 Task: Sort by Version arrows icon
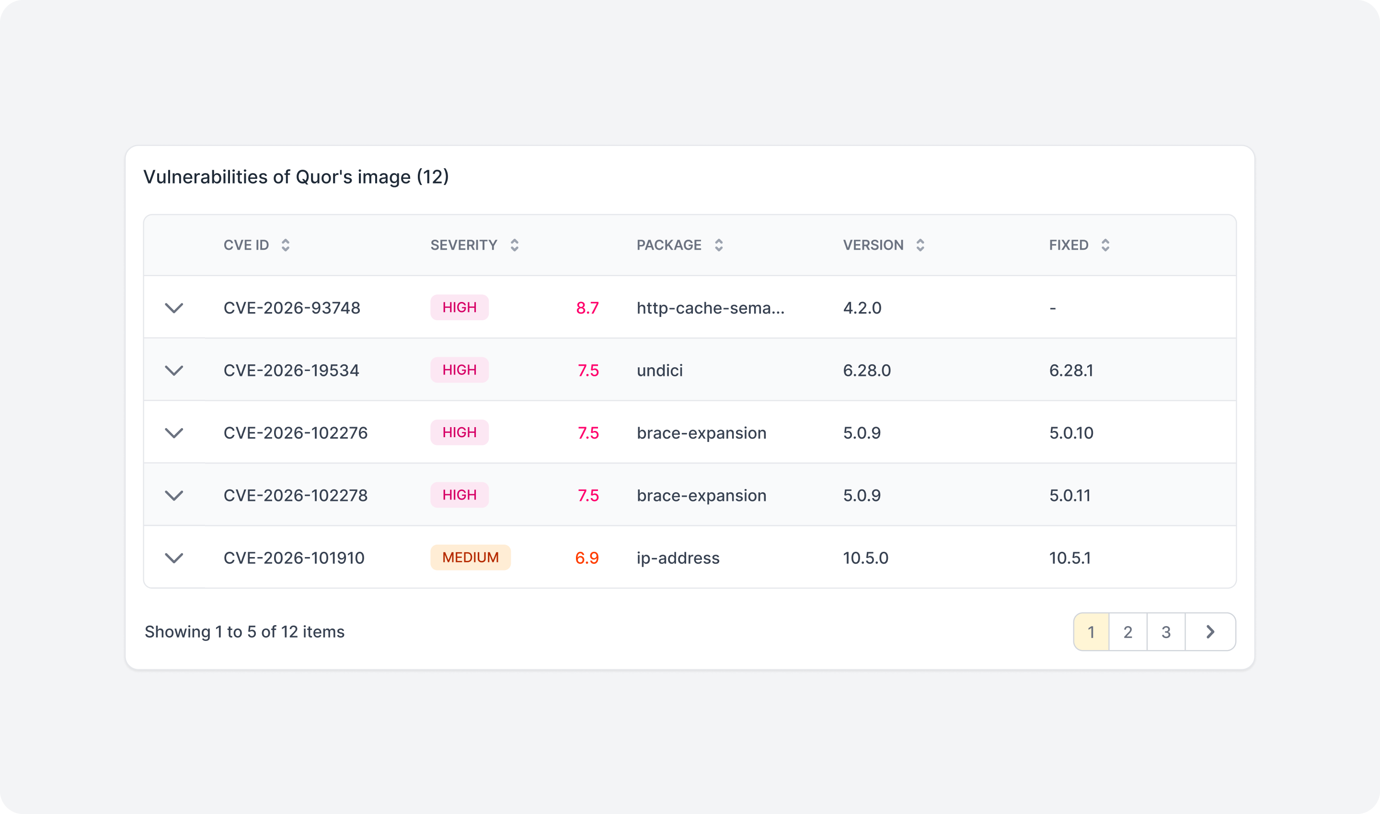coord(920,245)
